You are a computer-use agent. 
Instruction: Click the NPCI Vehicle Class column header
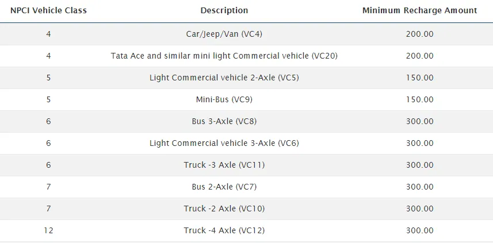coord(48,10)
